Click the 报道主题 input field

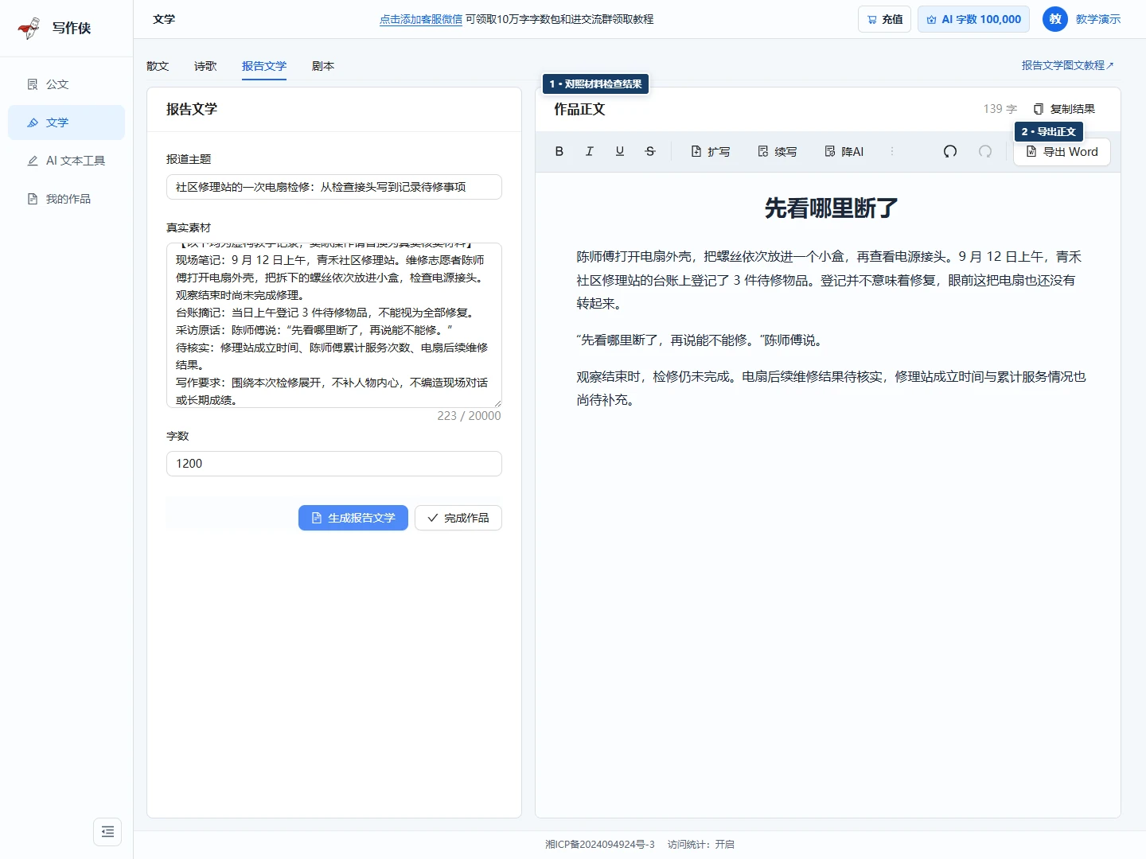tap(334, 187)
